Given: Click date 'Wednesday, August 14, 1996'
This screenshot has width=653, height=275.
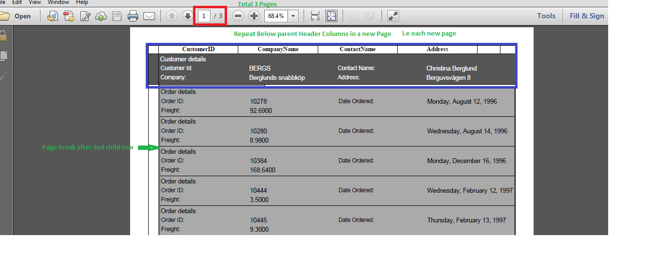Looking at the screenshot, I should point(467,131).
